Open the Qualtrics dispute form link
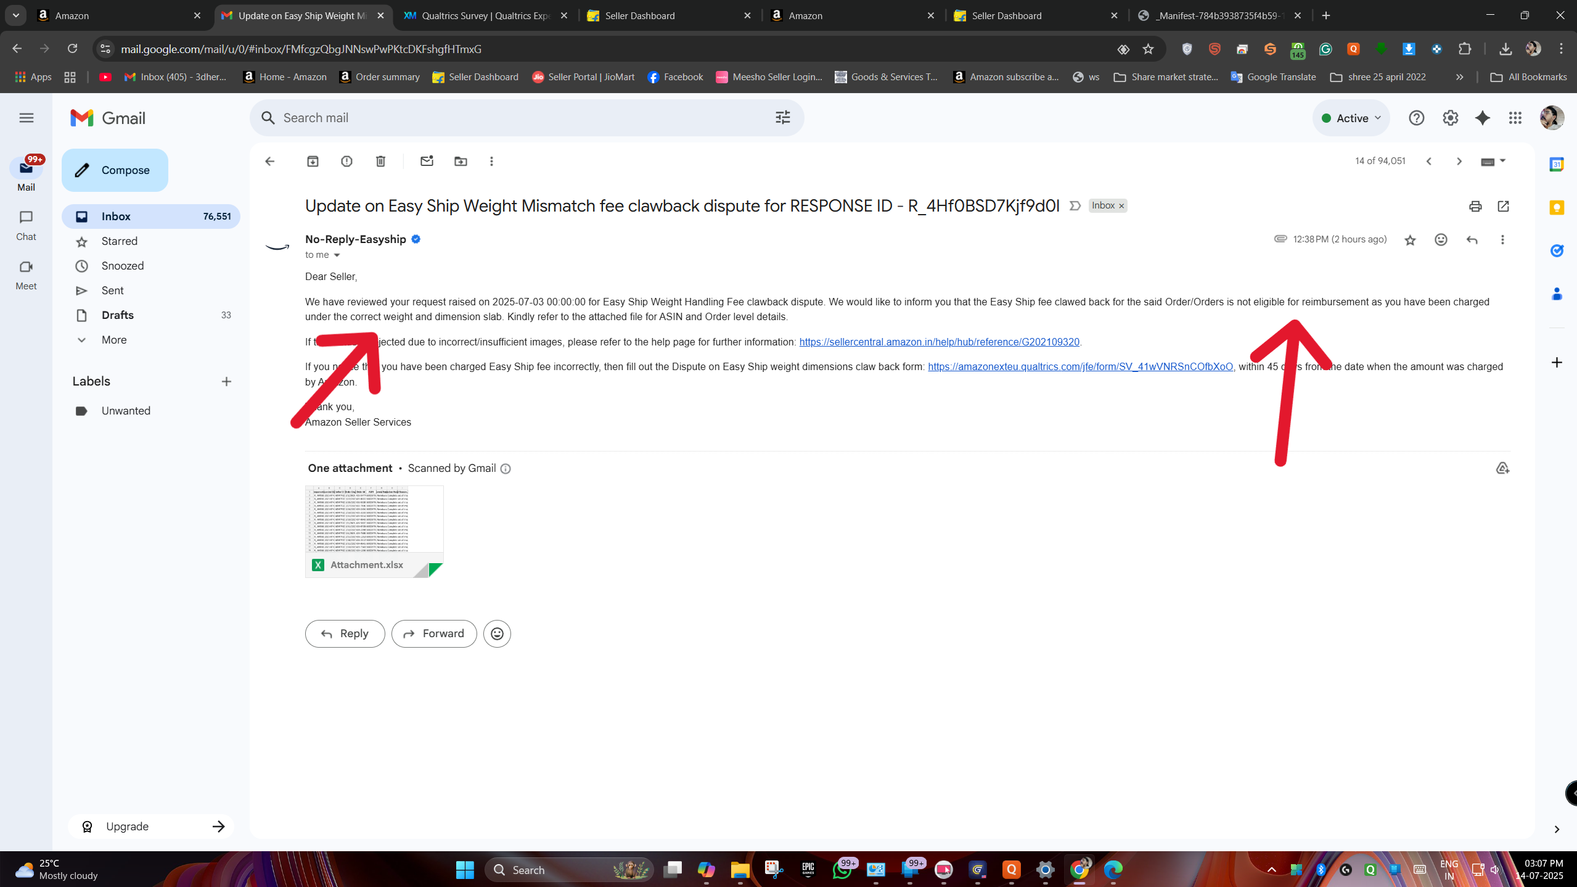Image resolution: width=1577 pixels, height=887 pixels. [1080, 366]
